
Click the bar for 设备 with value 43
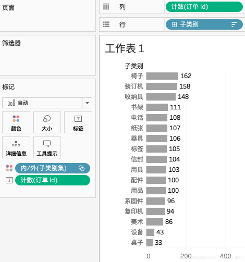click(x=150, y=232)
